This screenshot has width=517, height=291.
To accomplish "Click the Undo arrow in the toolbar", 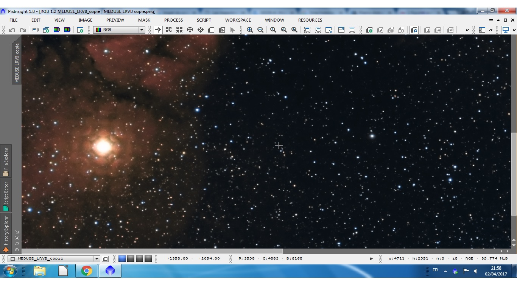I will click(x=12, y=30).
